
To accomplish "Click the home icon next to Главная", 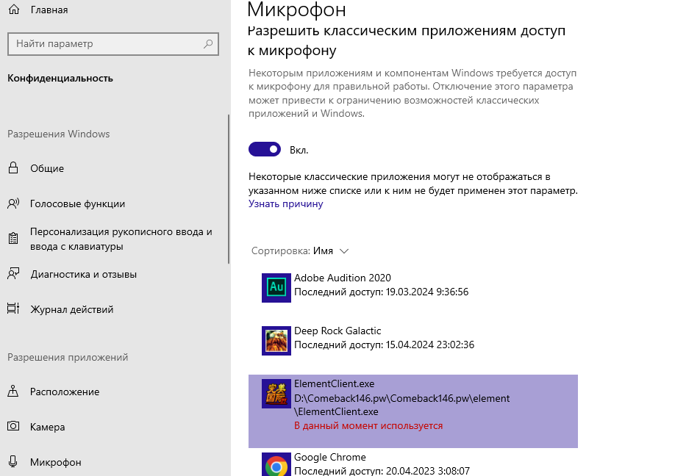I will 13,10.
